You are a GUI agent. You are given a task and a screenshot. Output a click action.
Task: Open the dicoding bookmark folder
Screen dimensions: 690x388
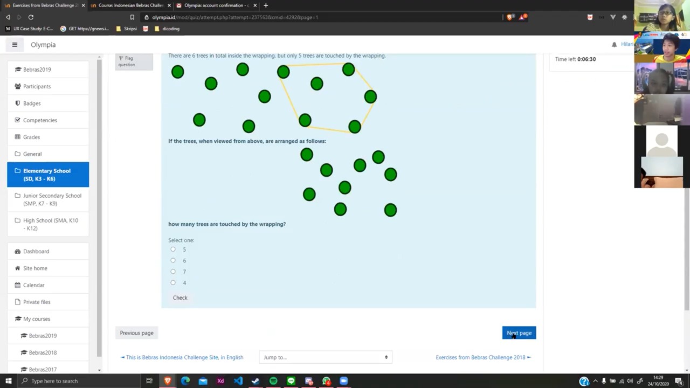pos(167,29)
